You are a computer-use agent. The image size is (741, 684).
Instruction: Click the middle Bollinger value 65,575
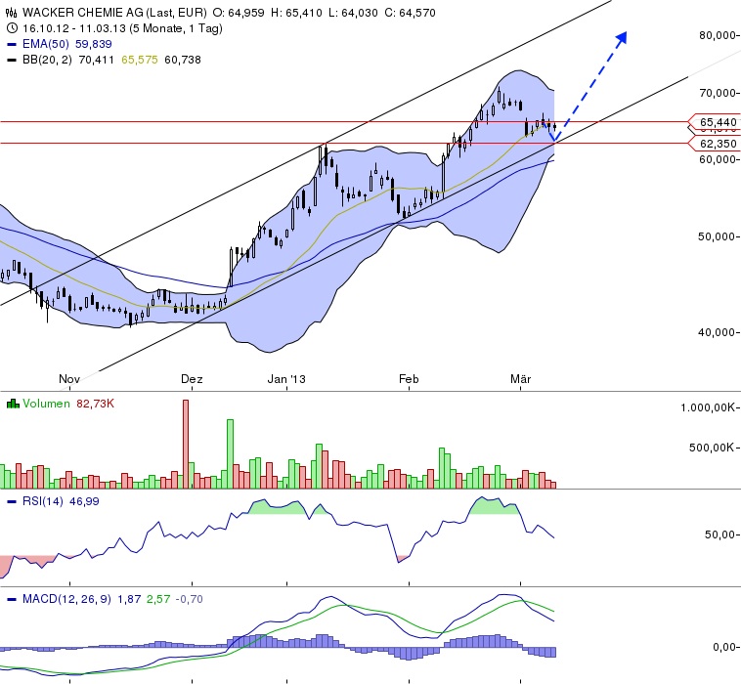140,60
